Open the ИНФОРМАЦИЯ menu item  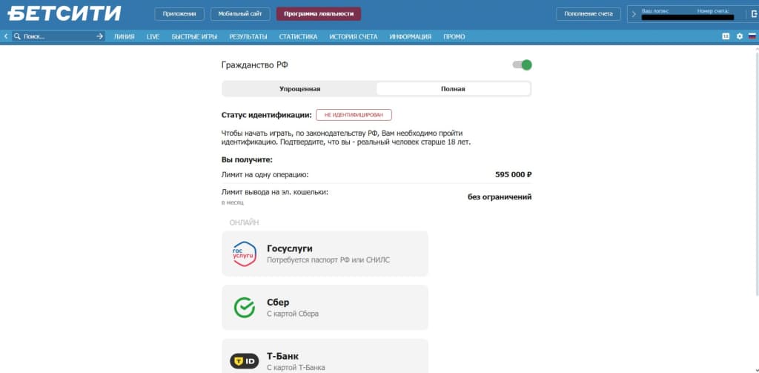pyautogui.click(x=411, y=37)
